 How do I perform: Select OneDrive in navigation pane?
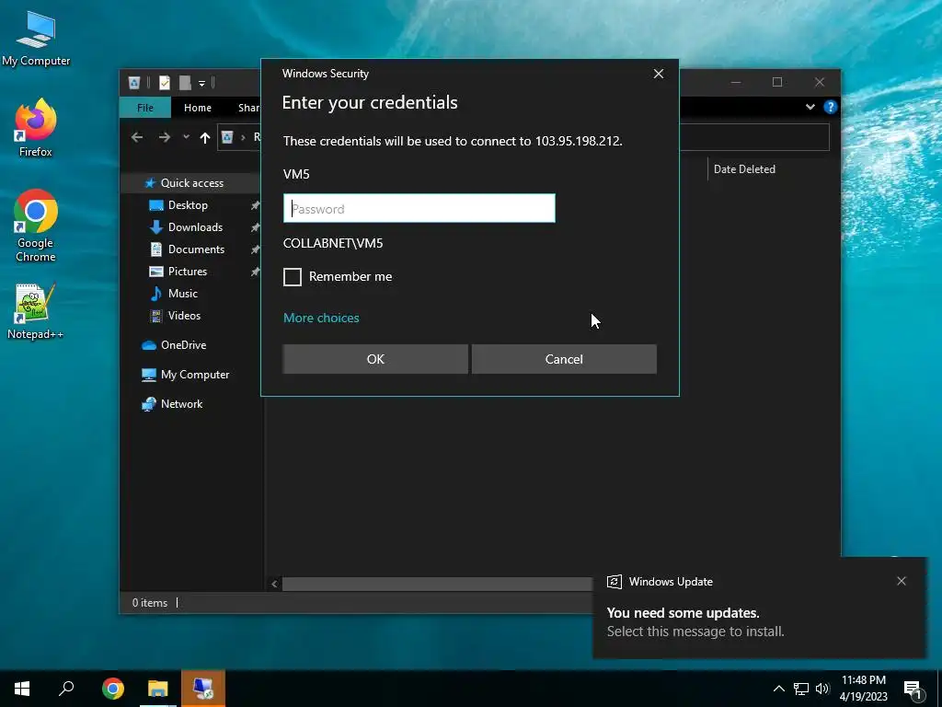click(174, 345)
